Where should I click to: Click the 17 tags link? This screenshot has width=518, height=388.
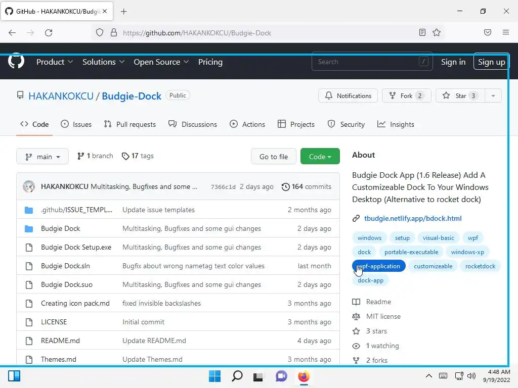click(138, 156)
